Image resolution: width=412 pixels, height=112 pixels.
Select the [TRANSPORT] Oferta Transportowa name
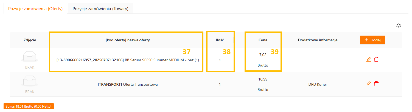pyautogui.click(x=128, y=84)
